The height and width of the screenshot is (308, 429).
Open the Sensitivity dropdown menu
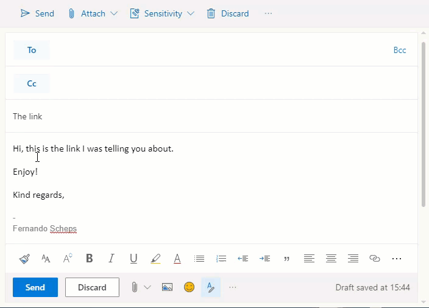click(191, 13)
